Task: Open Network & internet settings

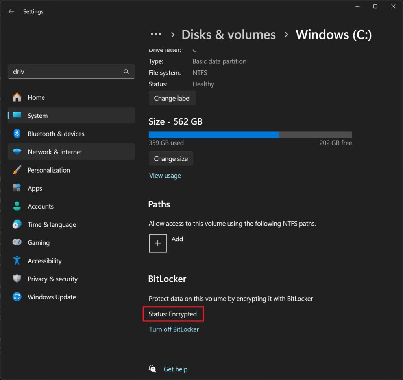Action: 55,152
